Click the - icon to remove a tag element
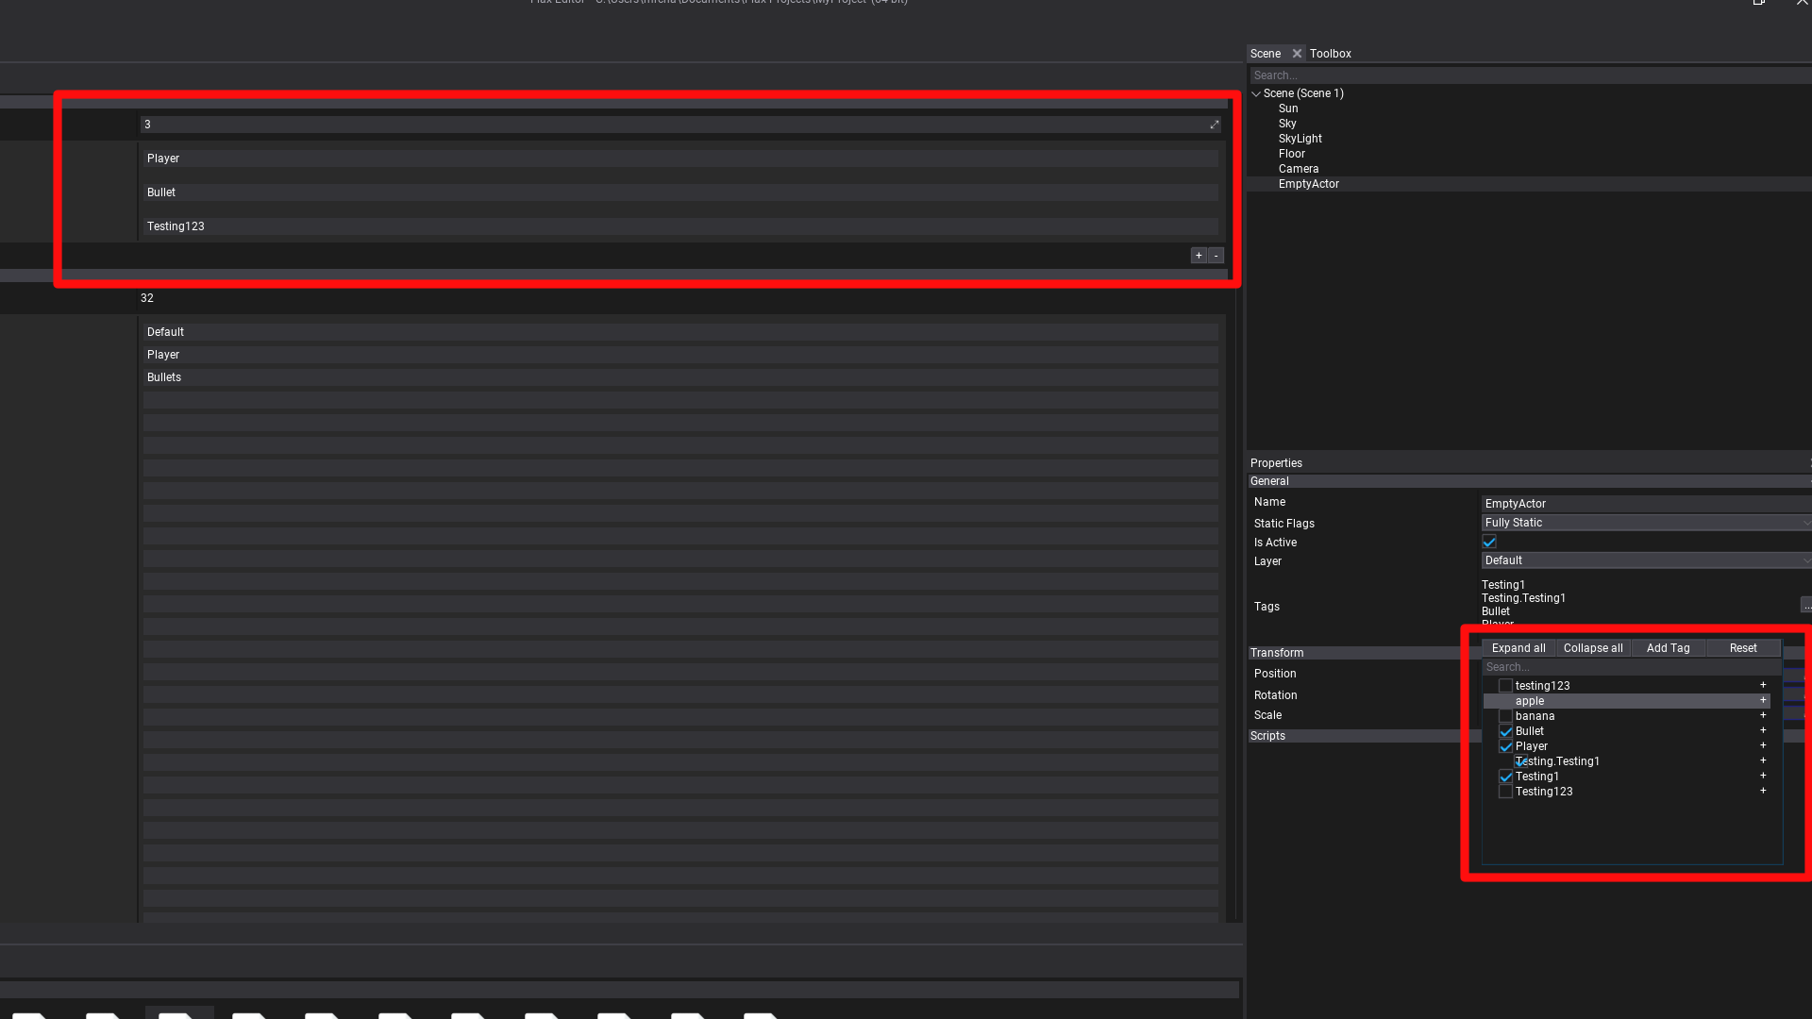This screenshot has width=1812, height=1019. coord(1216,255)
